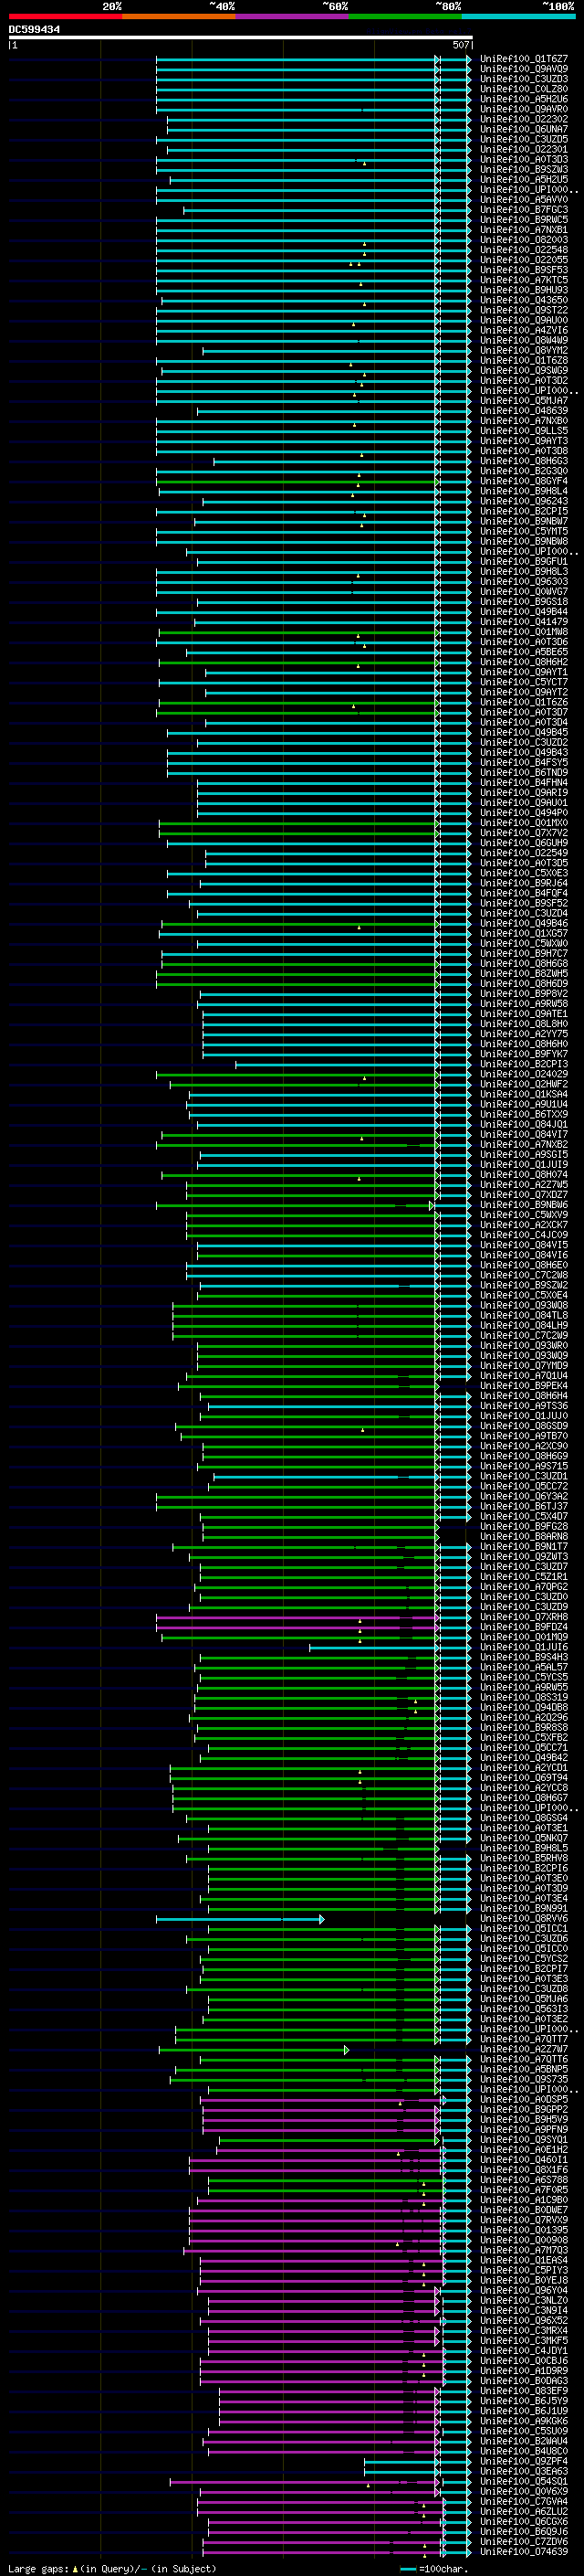Open hit UniRef100_Q1T6Z7
The width and height of the screenshot is (584, 2576).
point(523,59)
